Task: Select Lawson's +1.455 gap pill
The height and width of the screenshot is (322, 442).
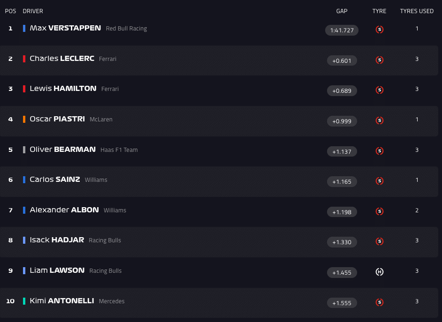Action: tap(342, 272)
